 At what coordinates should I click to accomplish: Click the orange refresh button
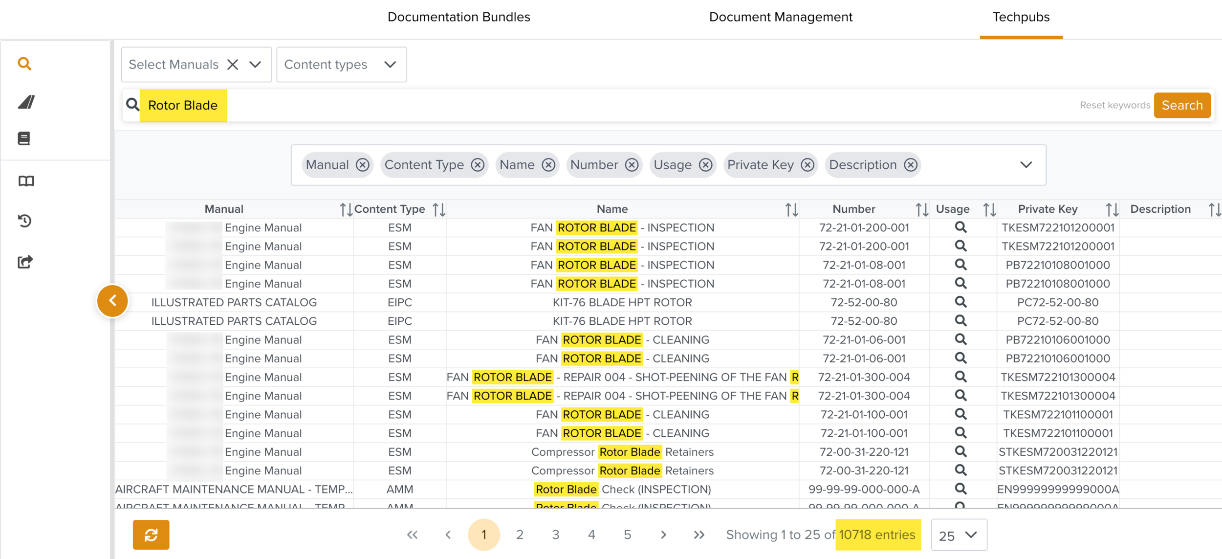[151, 535]
